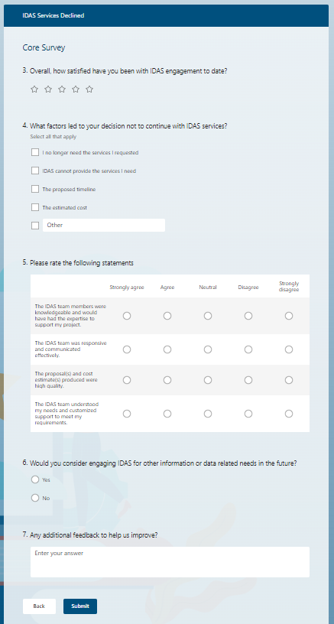Click the fourth satisfaction star
This screenshot has width=334, height=624.
coord(76,89)
